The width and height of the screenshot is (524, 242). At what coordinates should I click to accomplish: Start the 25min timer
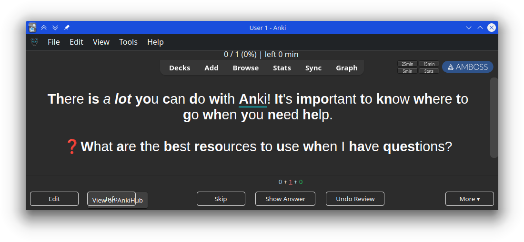(407, 64)
